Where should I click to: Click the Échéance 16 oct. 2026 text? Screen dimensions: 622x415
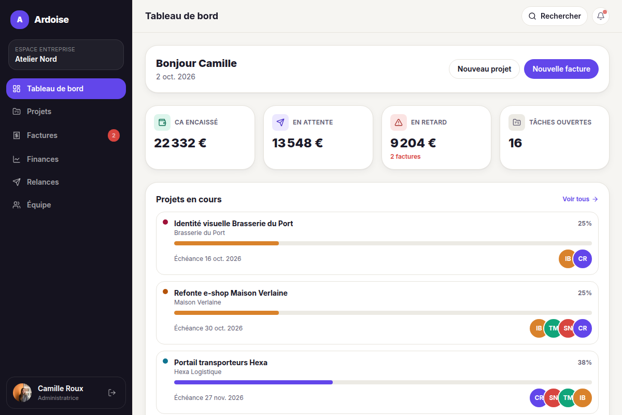point(208,259)
